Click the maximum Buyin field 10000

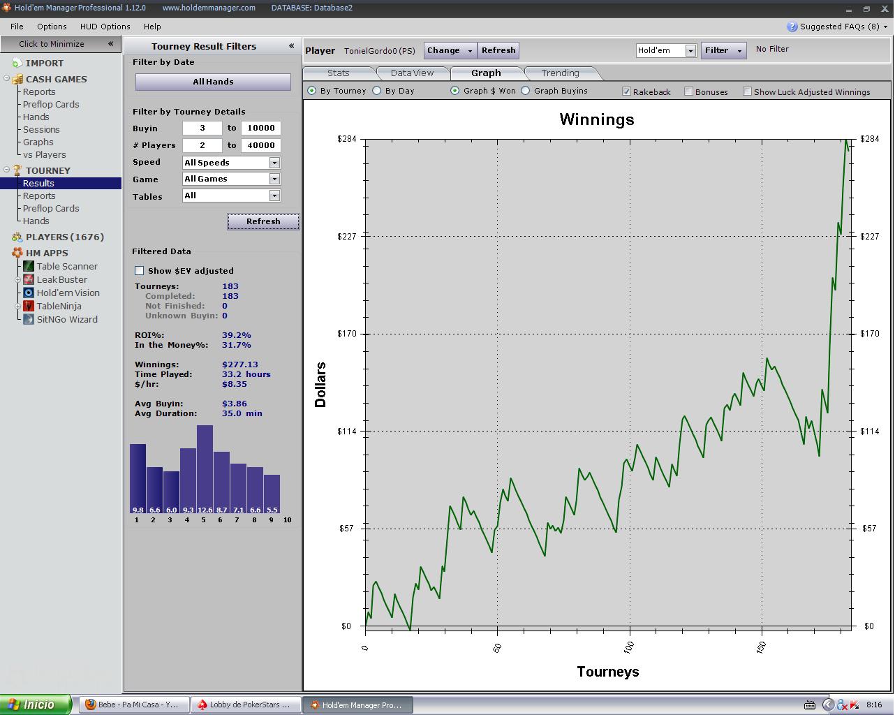coord(261,128)
